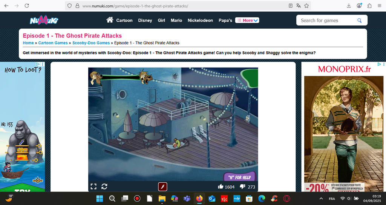Click the search magnifier icon
The height and width of the screenshot is (205, 386).
tap(360, 20)
